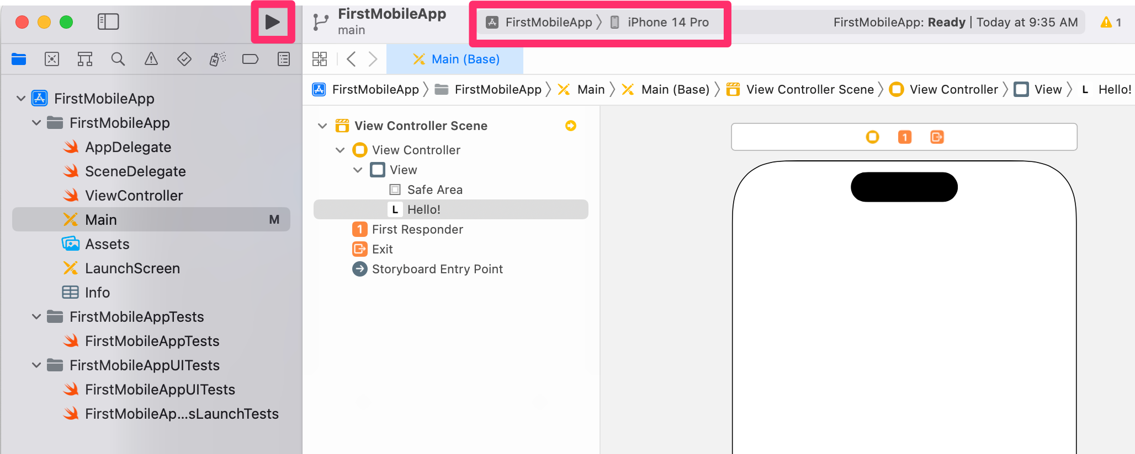
Task: Select Exit icon in scene dock
Action: click(x=937, y=137)
